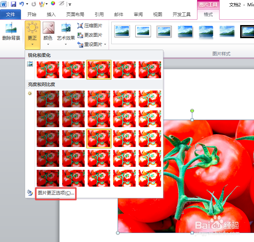254x242 pixels.
Task: Click the top middle resize handle of the picture
Action: pos(192,120)
